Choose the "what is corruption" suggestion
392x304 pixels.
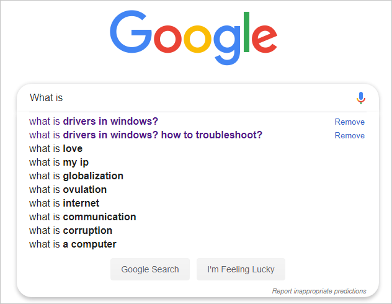71,231
